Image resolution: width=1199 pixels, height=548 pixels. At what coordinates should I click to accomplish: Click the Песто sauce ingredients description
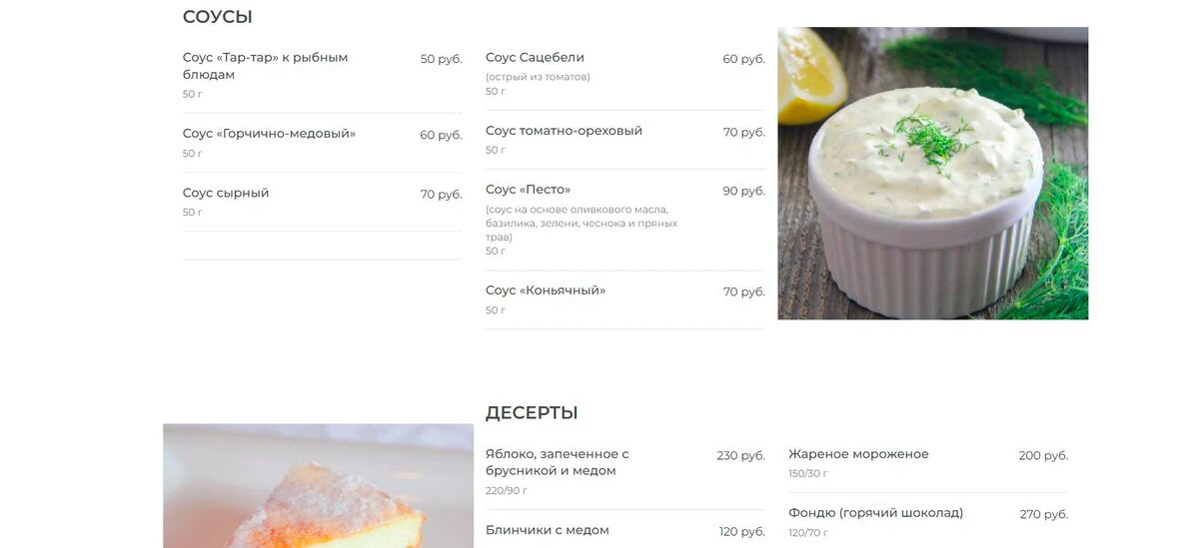point(582,224)
